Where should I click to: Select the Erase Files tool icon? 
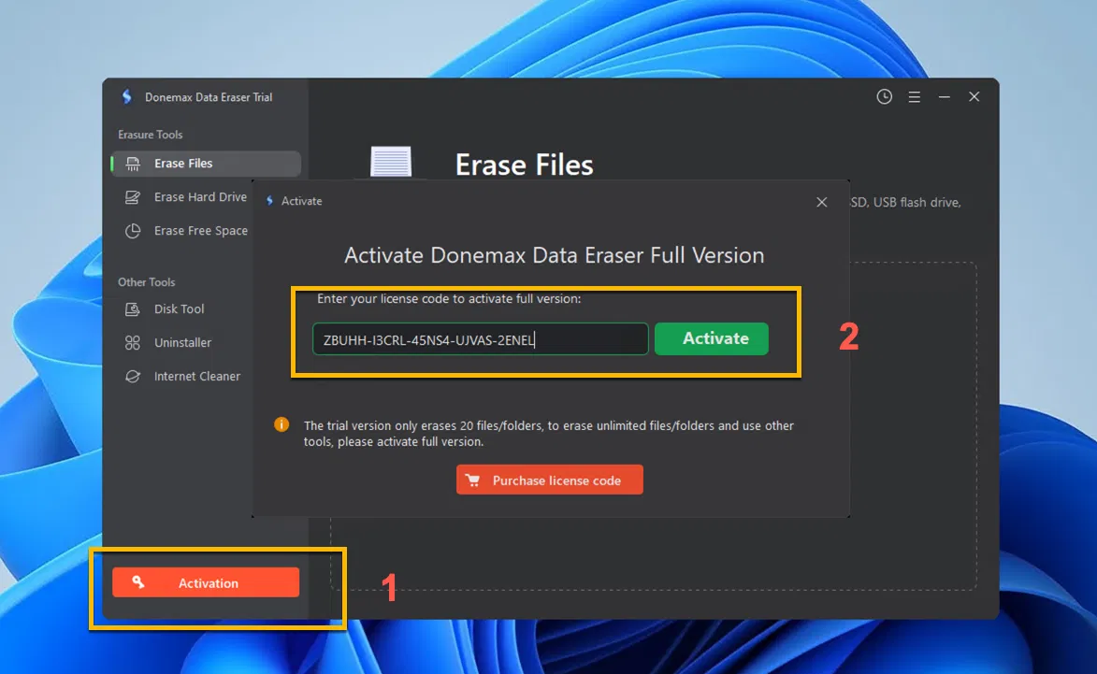132,163
